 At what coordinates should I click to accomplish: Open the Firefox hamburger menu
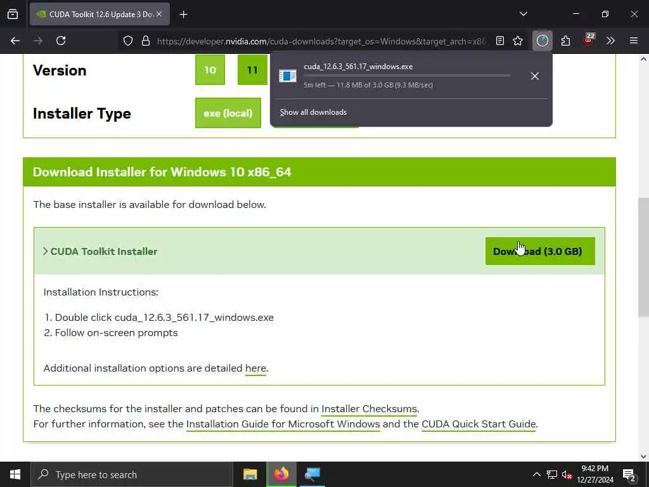click(x=634, y=41)
